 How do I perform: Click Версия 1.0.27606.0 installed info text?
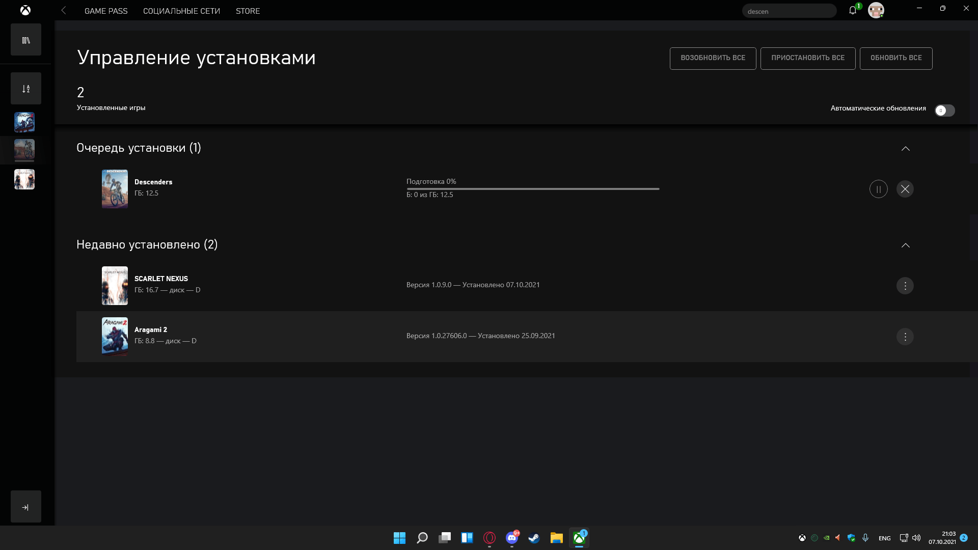[480, 336]
